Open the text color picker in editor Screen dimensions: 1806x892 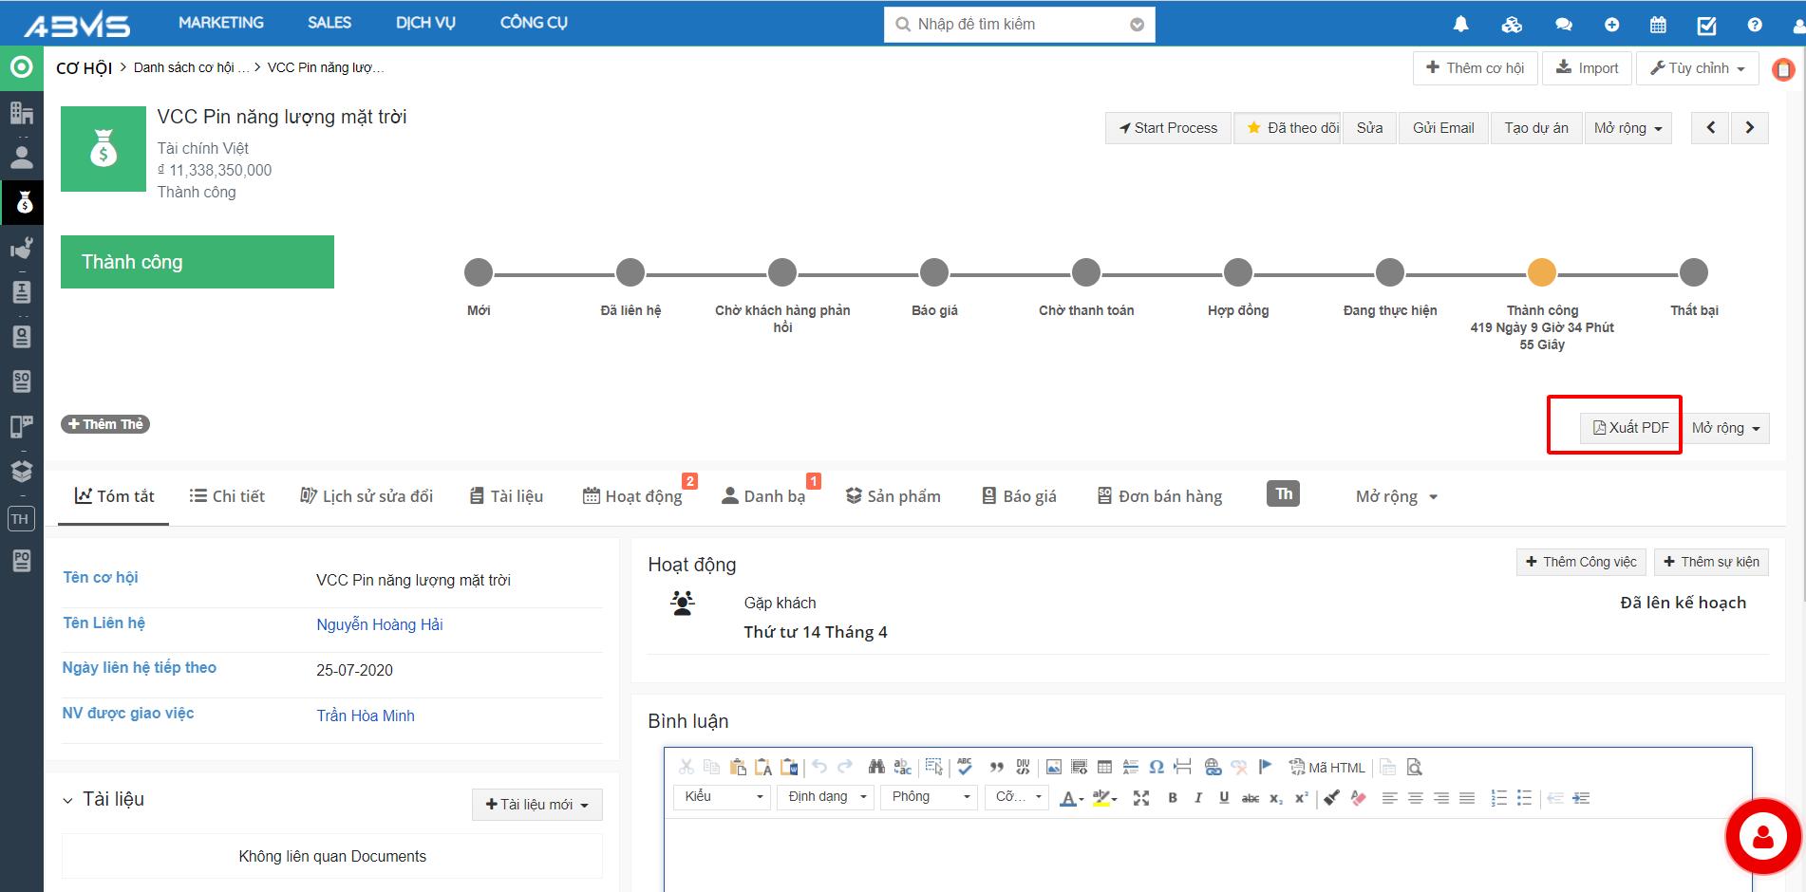[x=1071, y=798]
